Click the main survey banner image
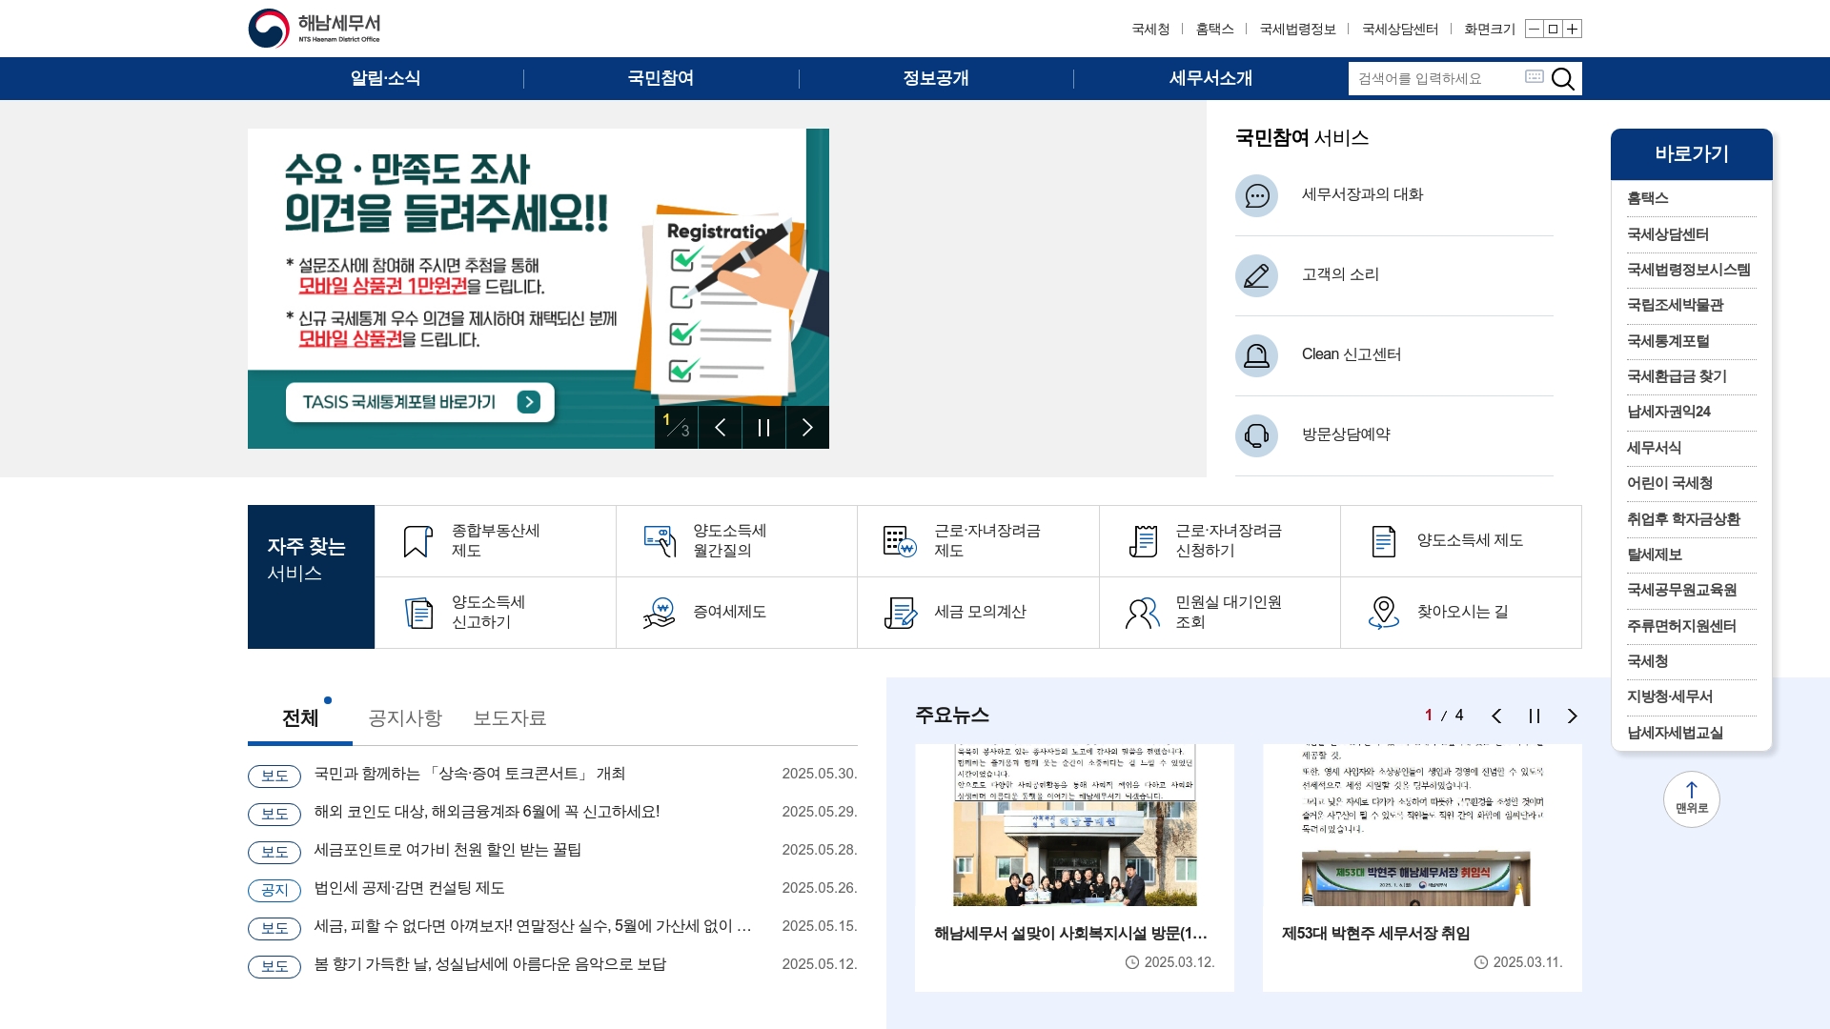The width and height of the screenshot is (1830, 1029). [538, 289]
